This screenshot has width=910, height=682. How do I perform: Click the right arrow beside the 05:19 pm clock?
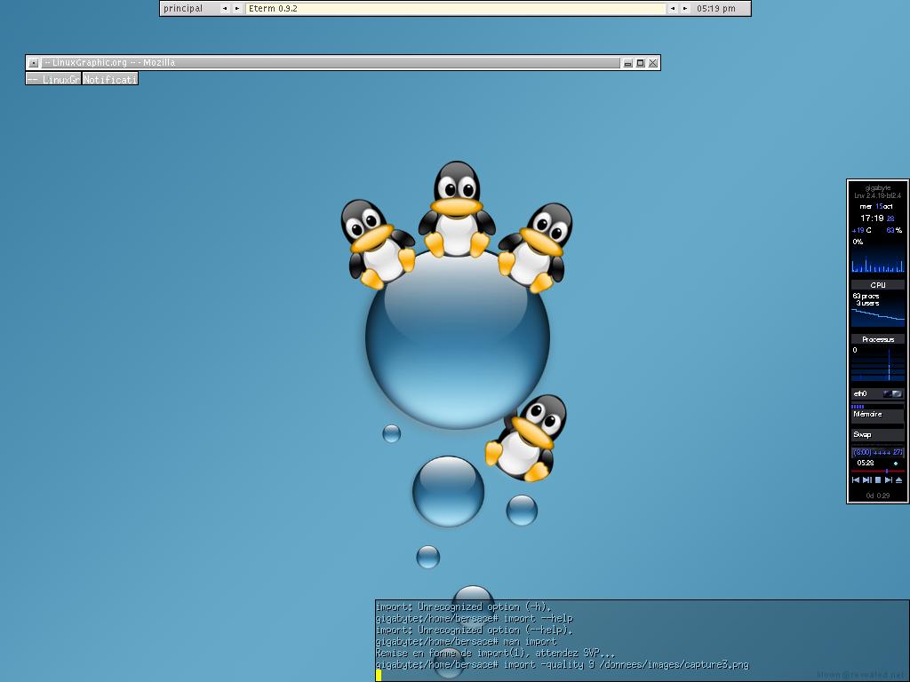pos(685,9)
